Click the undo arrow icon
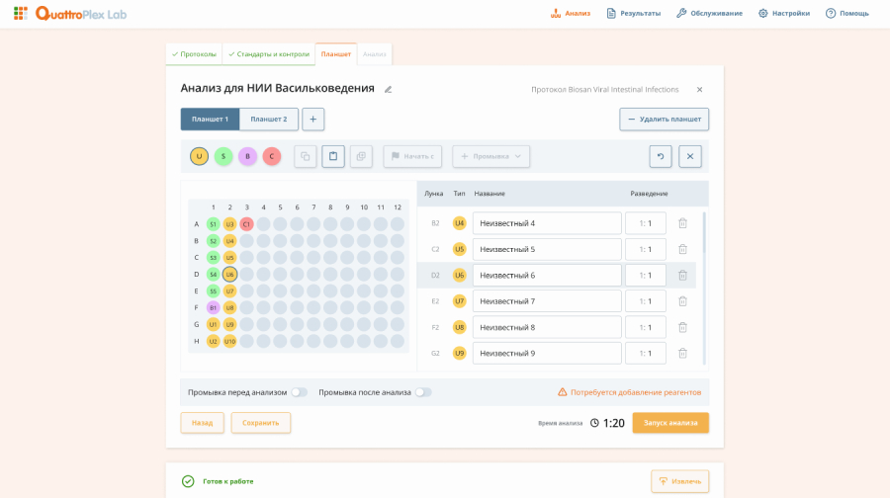The image size is (890, 498). coord(661,156)
